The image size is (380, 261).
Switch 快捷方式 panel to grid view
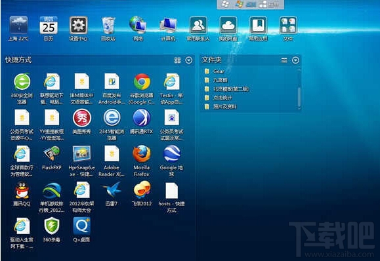coord(177,60)
